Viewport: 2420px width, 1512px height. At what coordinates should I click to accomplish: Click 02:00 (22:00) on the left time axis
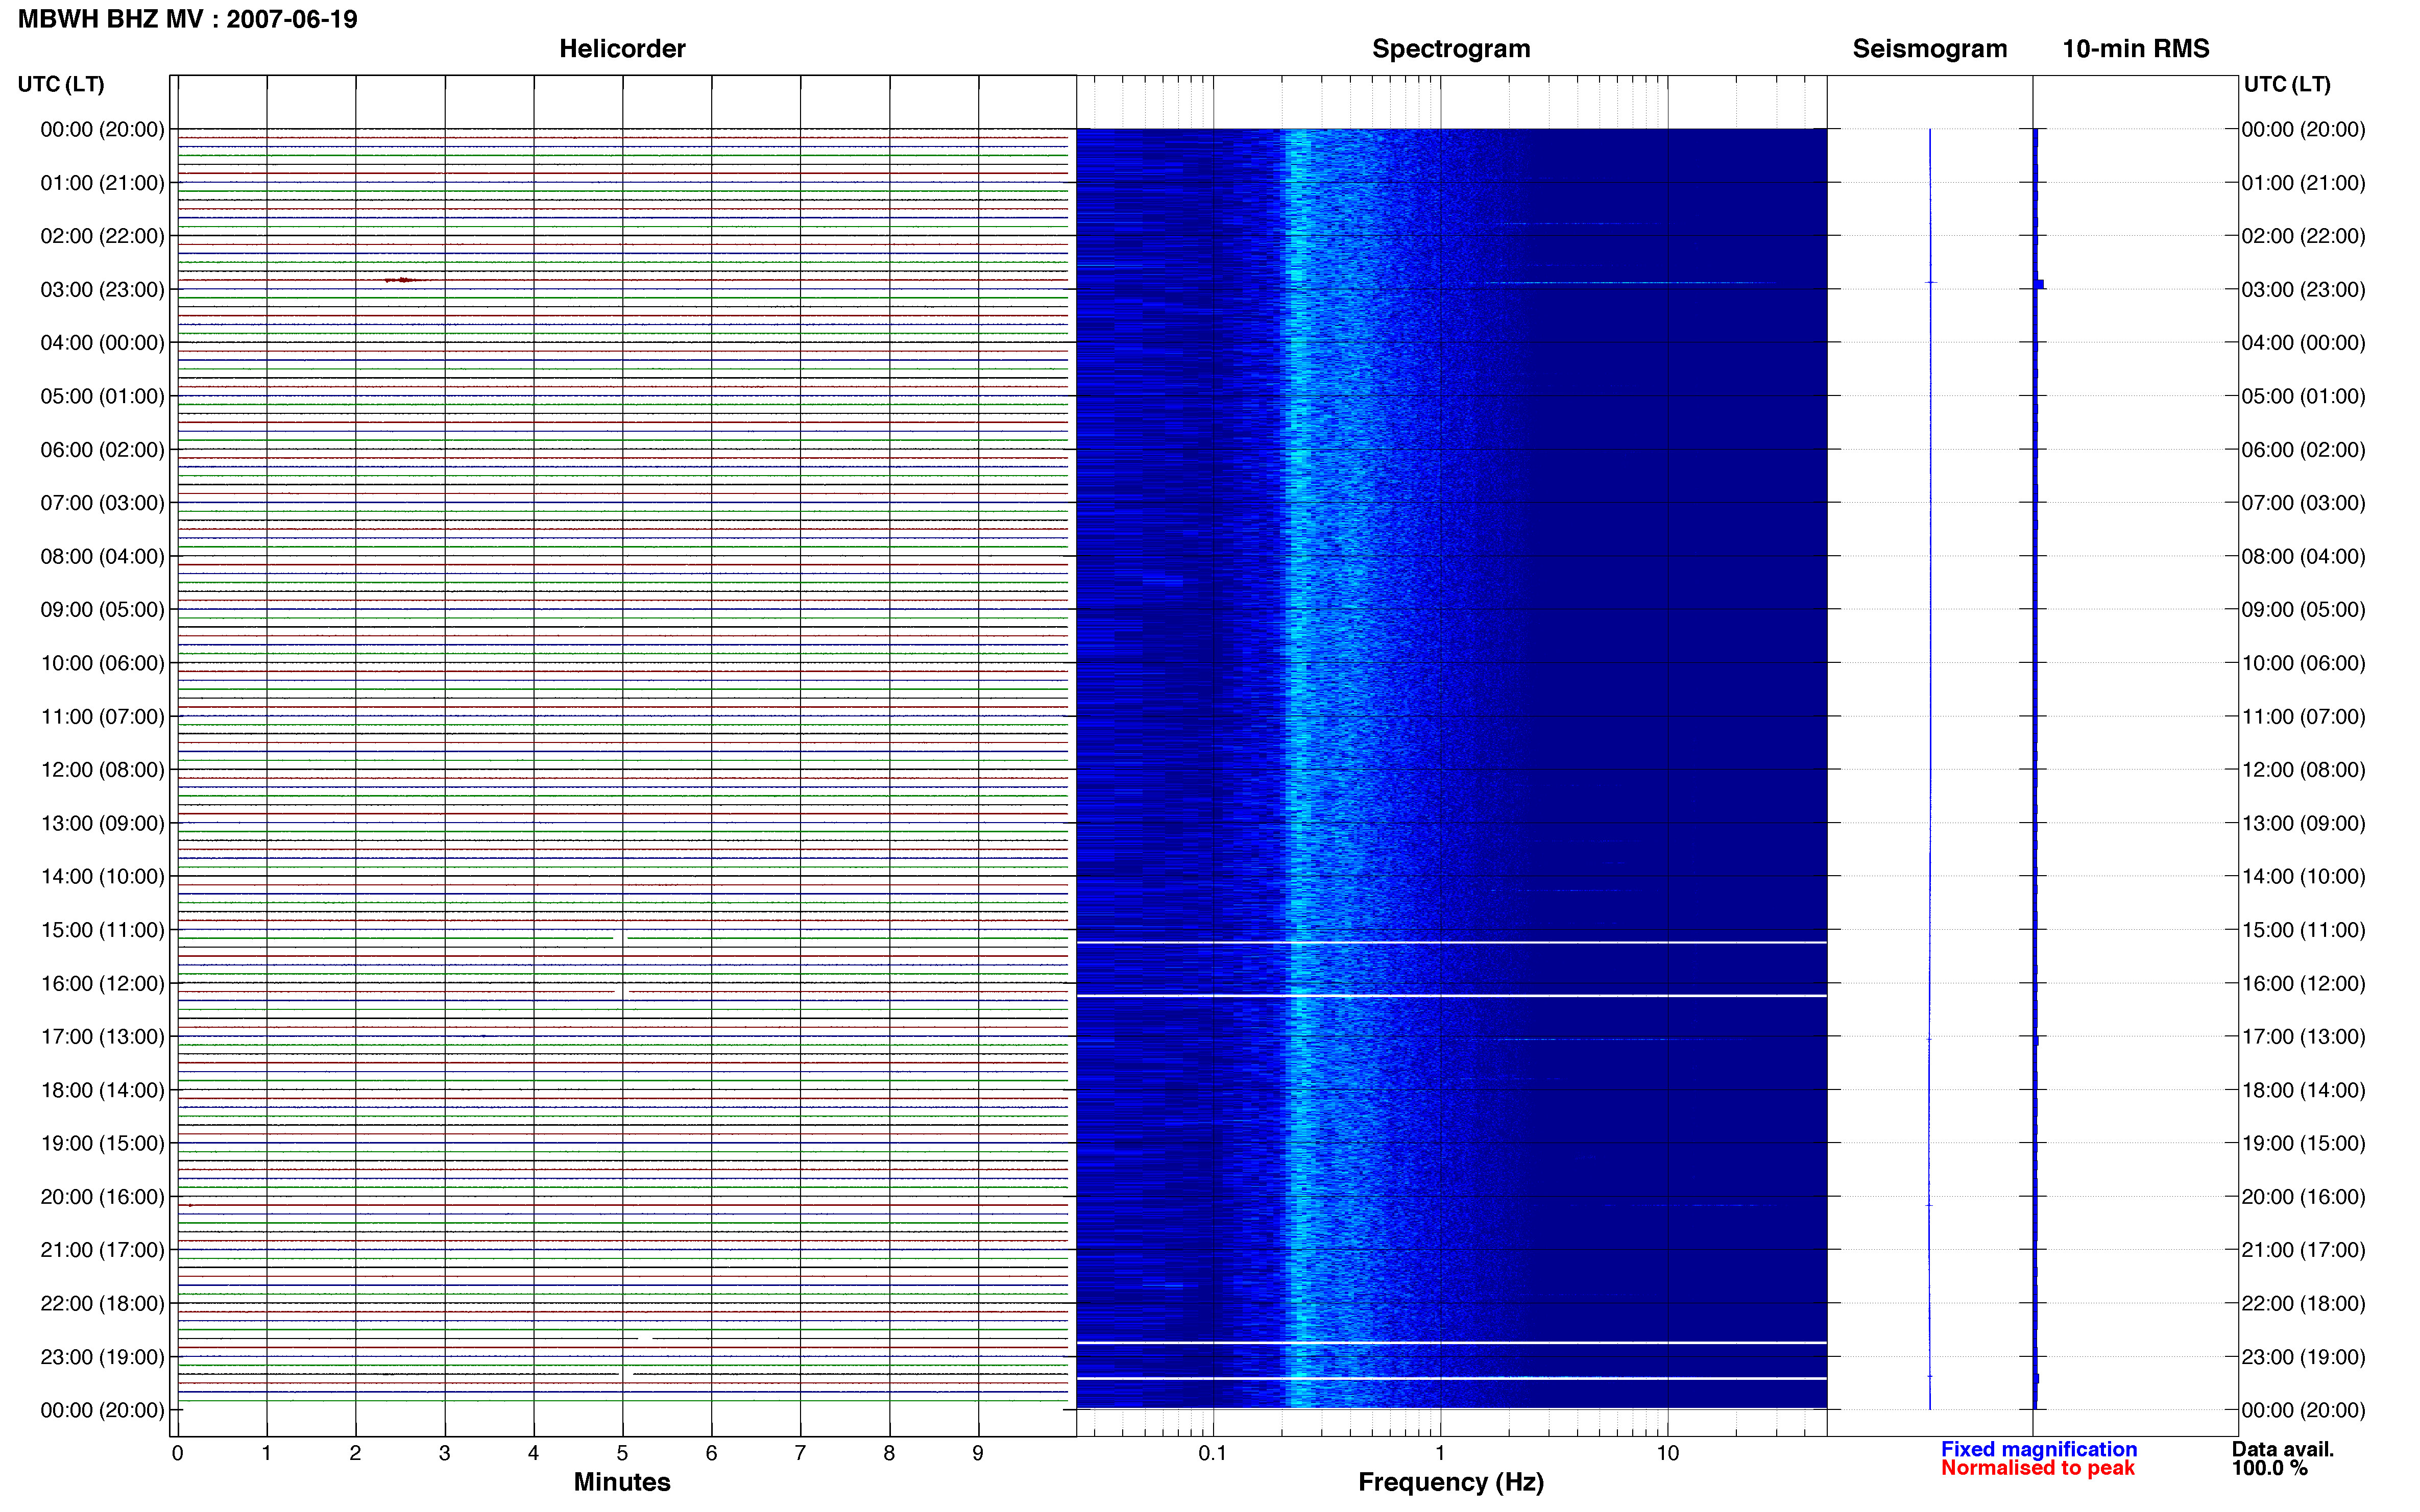[102, 236]
